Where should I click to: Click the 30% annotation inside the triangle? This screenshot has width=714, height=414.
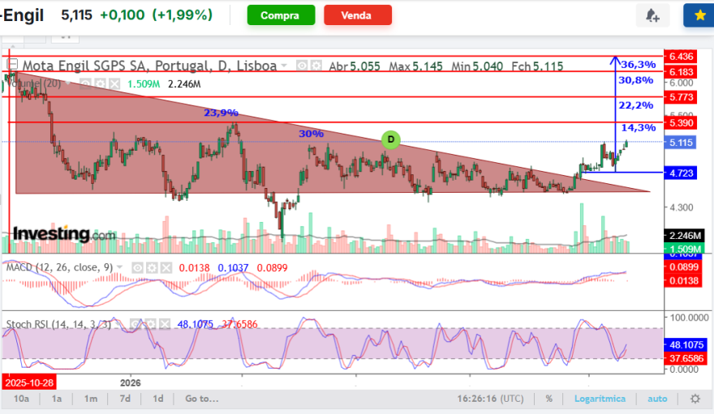pos(311,134)
